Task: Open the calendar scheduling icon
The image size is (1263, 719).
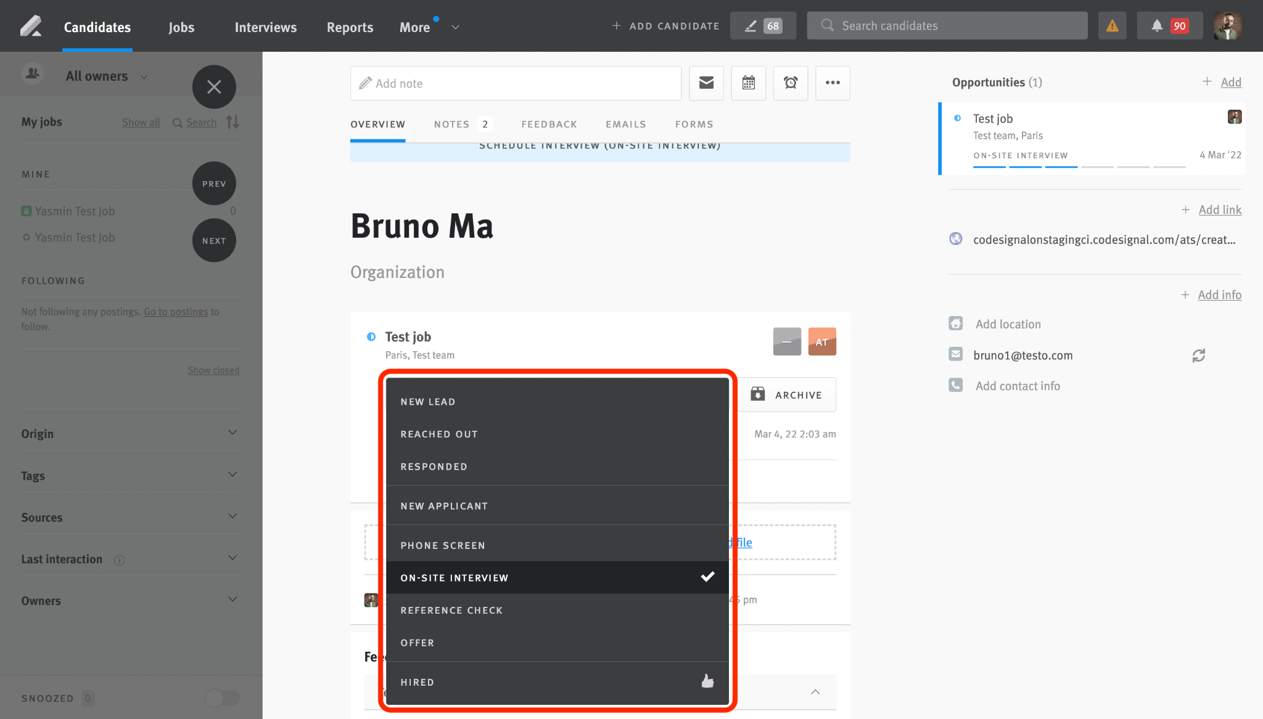Action: (748, 83)
